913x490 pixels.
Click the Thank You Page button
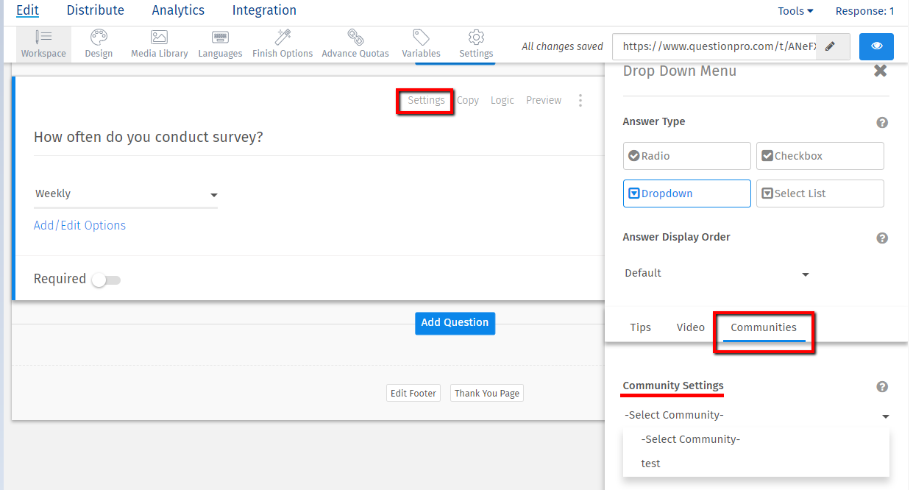pyautogui.click(x=486, y=393)
